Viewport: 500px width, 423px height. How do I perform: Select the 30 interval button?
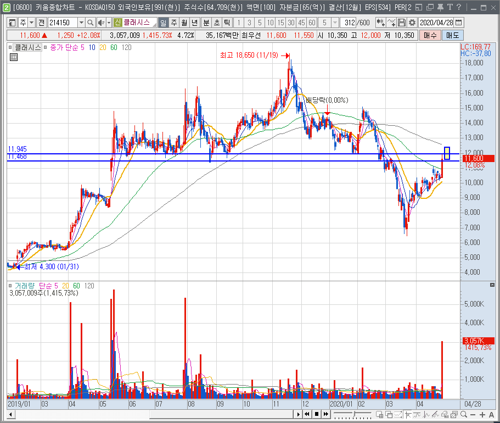click(291, 23)
